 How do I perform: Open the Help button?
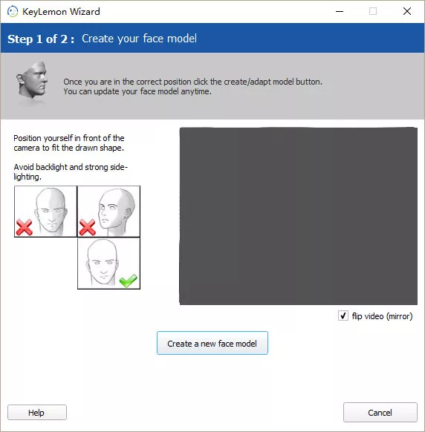coord(37,413)
